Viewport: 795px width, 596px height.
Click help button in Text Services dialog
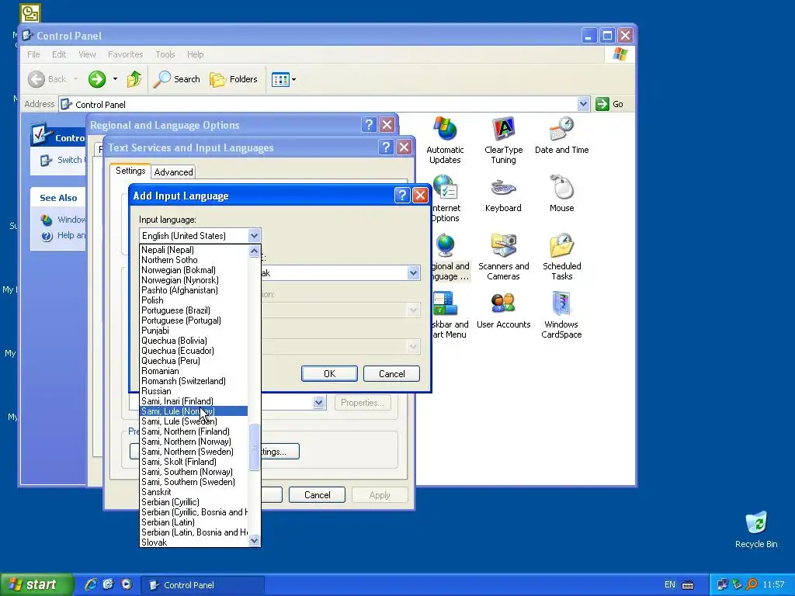tap(386, 147)
